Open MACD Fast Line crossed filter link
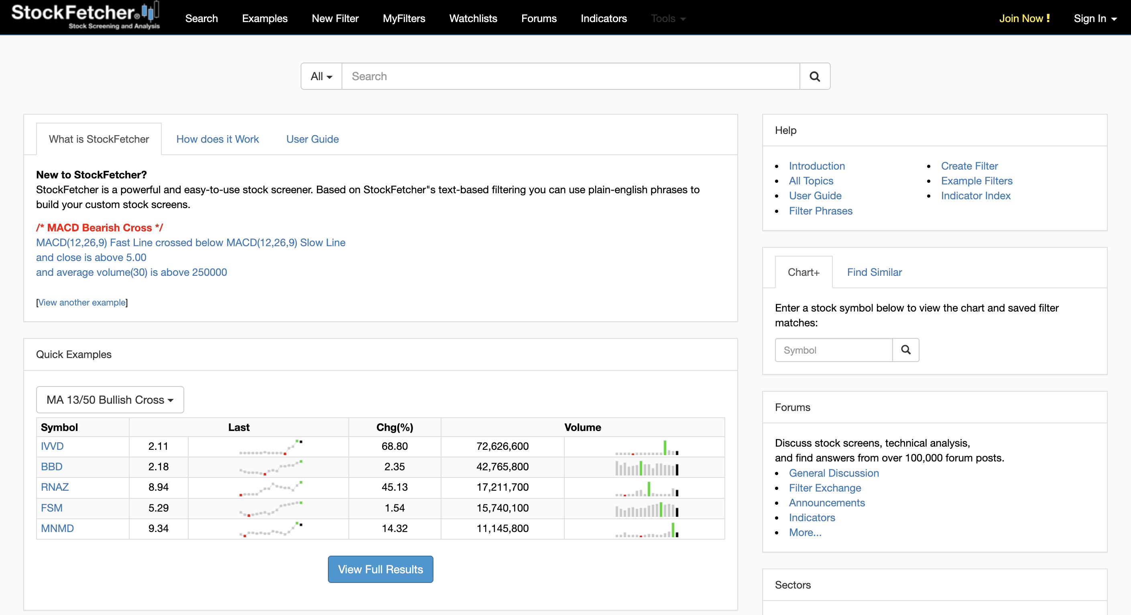This screenshot has width=1131, height=615. tap(191, 243)
